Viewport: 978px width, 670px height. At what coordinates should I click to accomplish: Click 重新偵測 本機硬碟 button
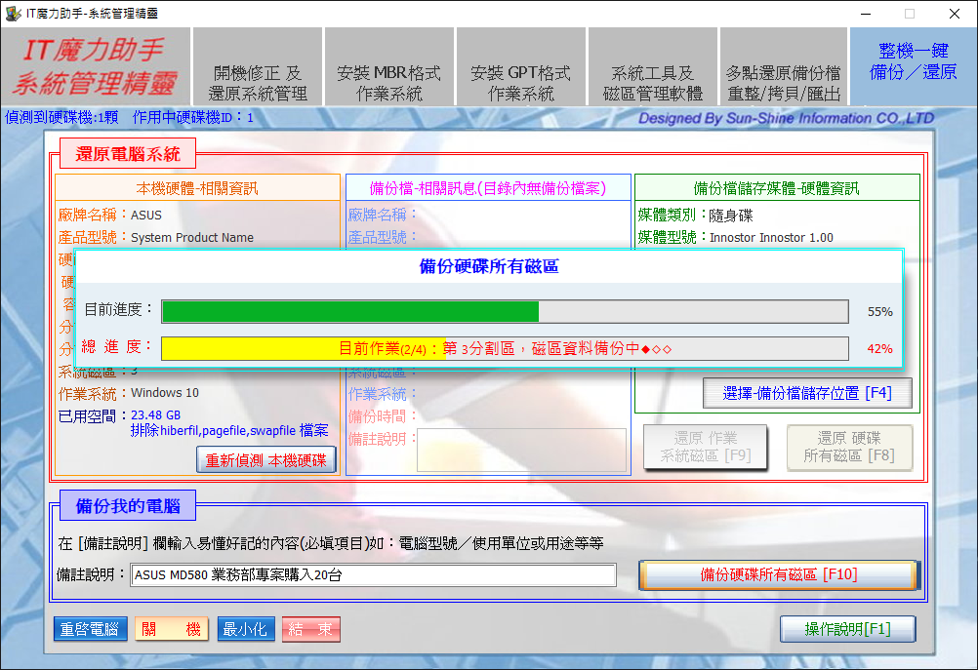point(266,459)
